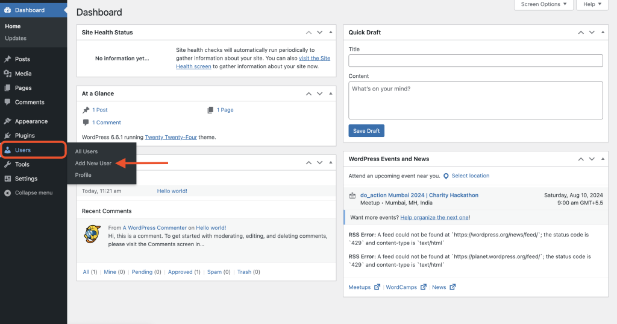
Task: Click the Collapse menu arrow icon
Action: tap(7, 192)
